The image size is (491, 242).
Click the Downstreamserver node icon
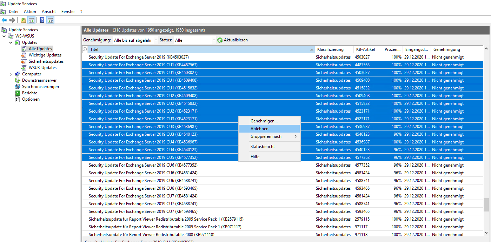pos(18,80)
